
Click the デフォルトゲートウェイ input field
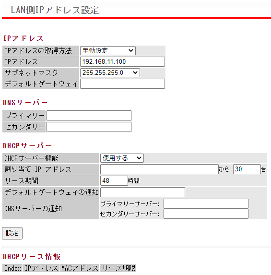point(122,84)
